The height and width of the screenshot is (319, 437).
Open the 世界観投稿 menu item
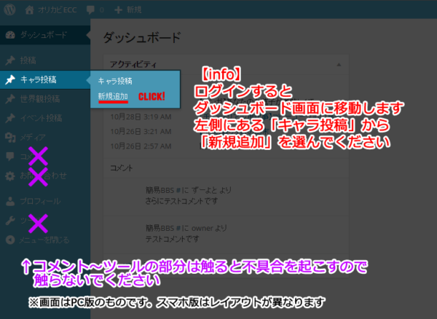coord(45,99)
